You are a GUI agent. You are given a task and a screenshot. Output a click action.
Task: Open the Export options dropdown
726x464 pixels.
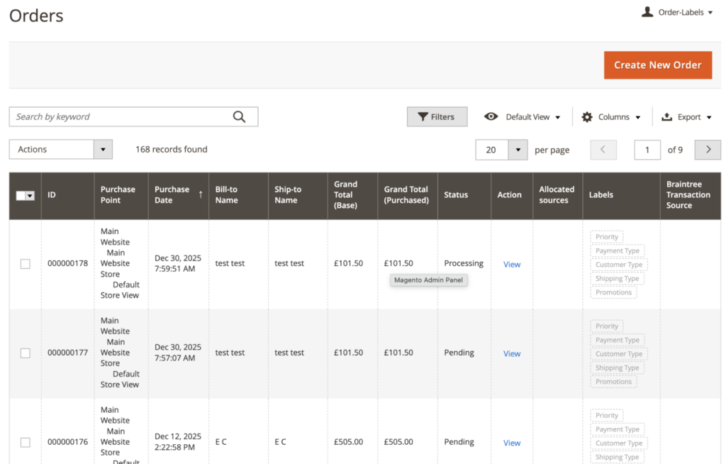686,117
